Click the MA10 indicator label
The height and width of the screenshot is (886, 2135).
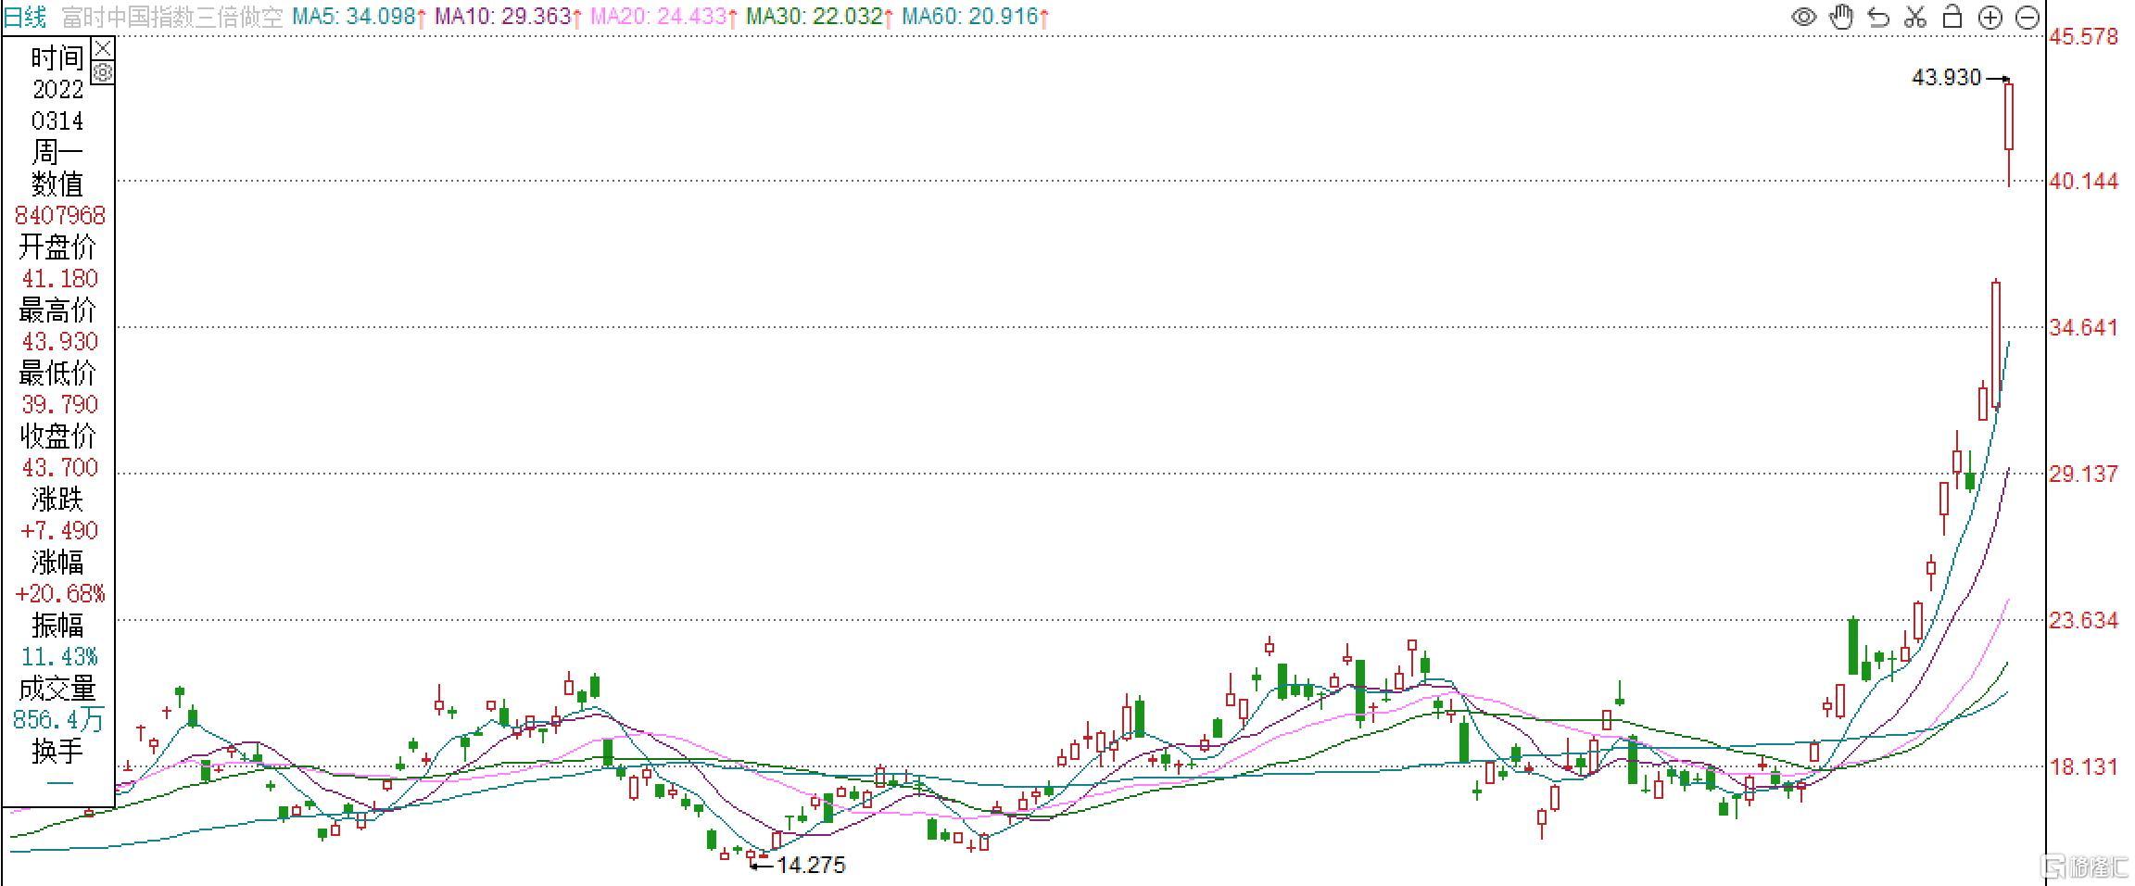(508, 17)
